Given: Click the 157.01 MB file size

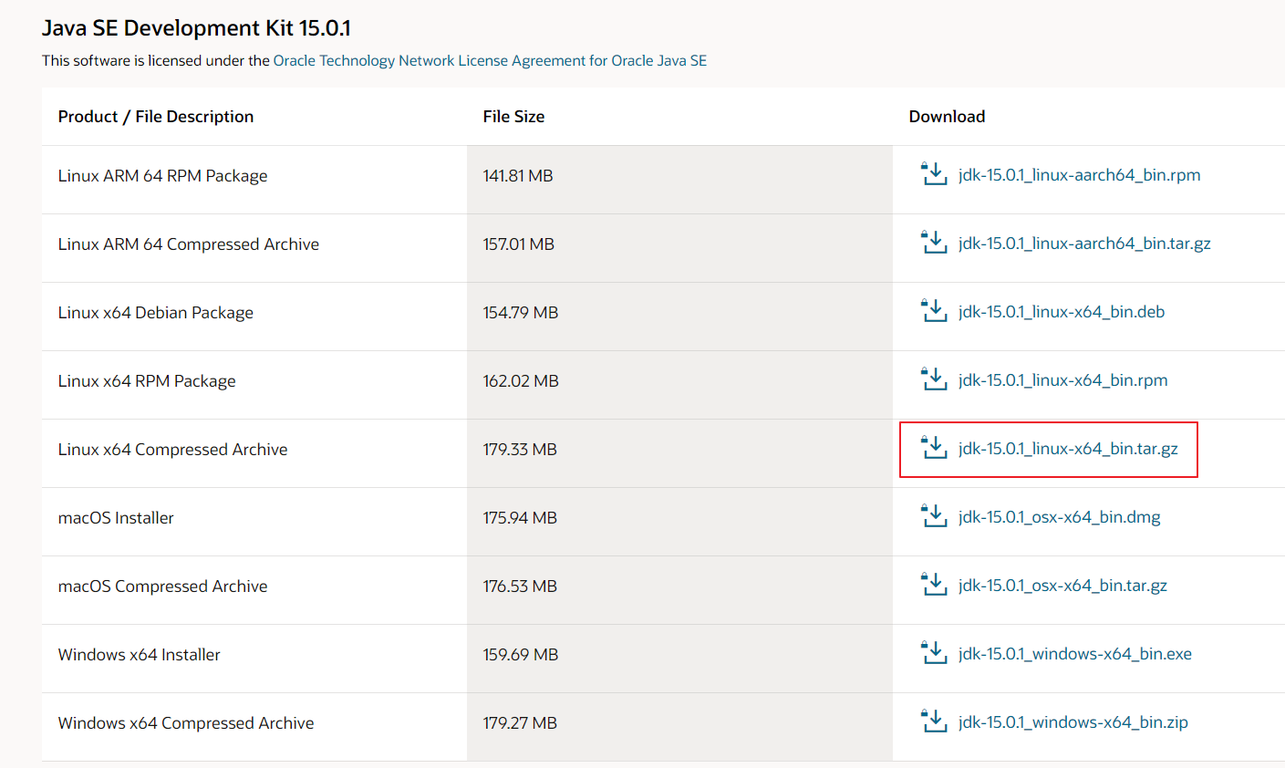Looking at the screenshot, I should tap(519, 244).
